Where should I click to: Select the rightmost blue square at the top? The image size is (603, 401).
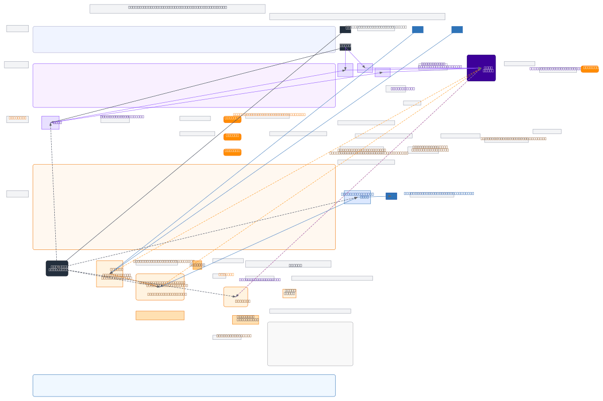click(x=457, y=30)
